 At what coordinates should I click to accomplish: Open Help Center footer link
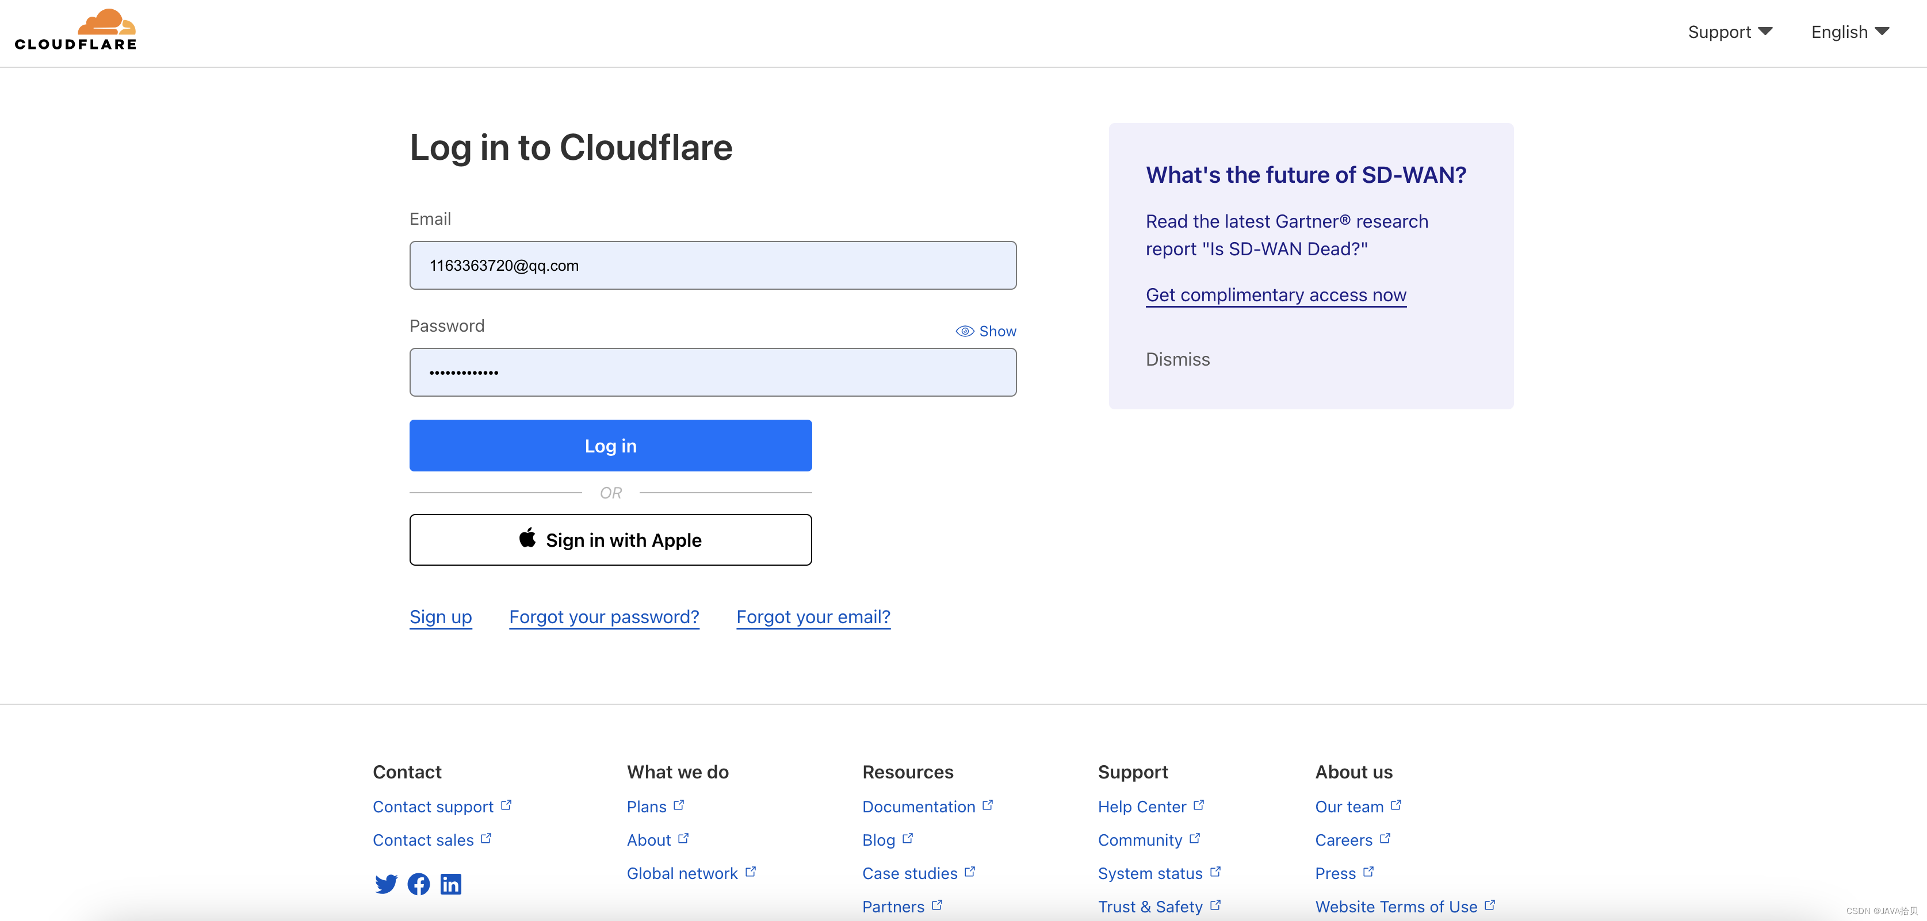tap(1150, 807)
